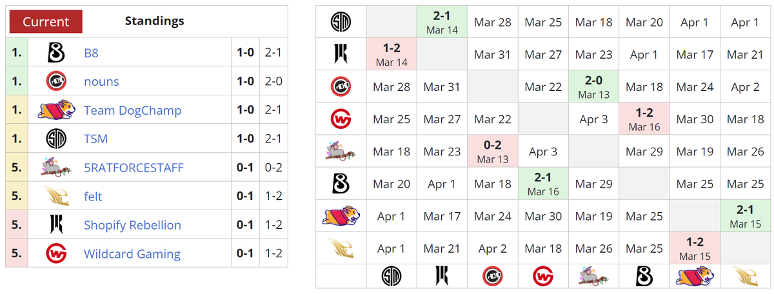Screen dimensions: 774x294
Task: Click the 1-2 Mar 16 result cell
Action: (644, 119)
